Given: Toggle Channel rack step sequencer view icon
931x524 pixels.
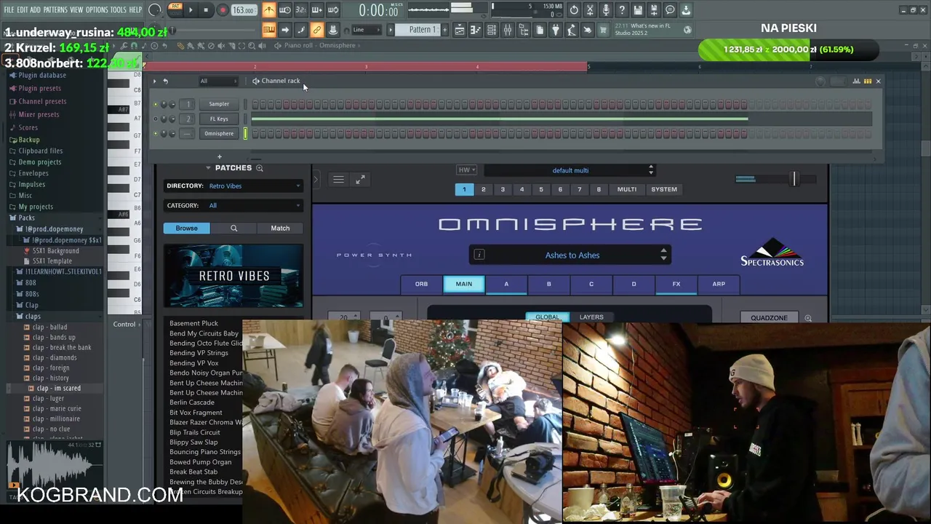Looking at the screenshot, I should 867,81.
